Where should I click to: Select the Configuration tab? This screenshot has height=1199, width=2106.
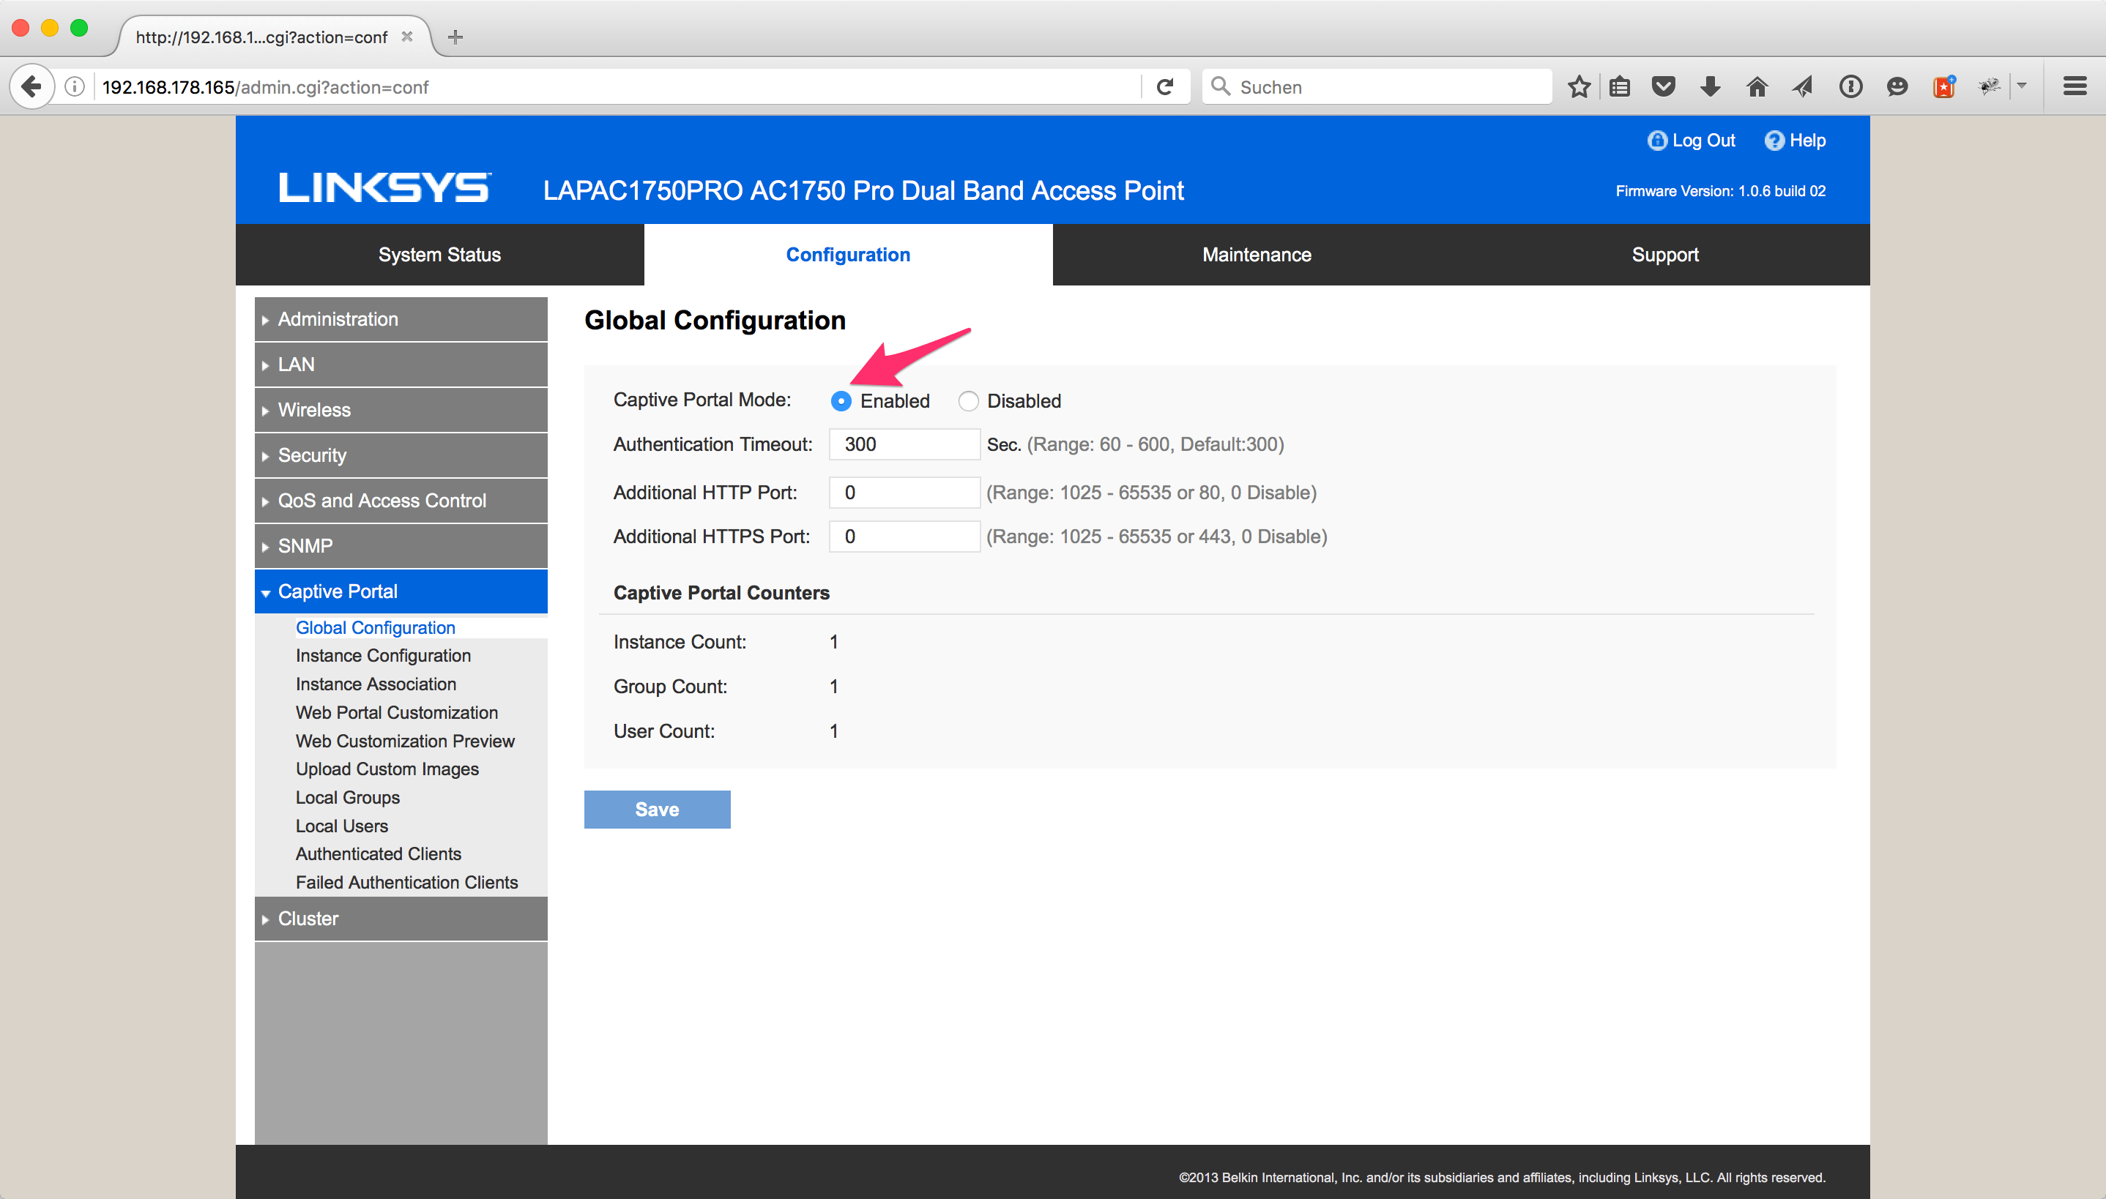848,255
